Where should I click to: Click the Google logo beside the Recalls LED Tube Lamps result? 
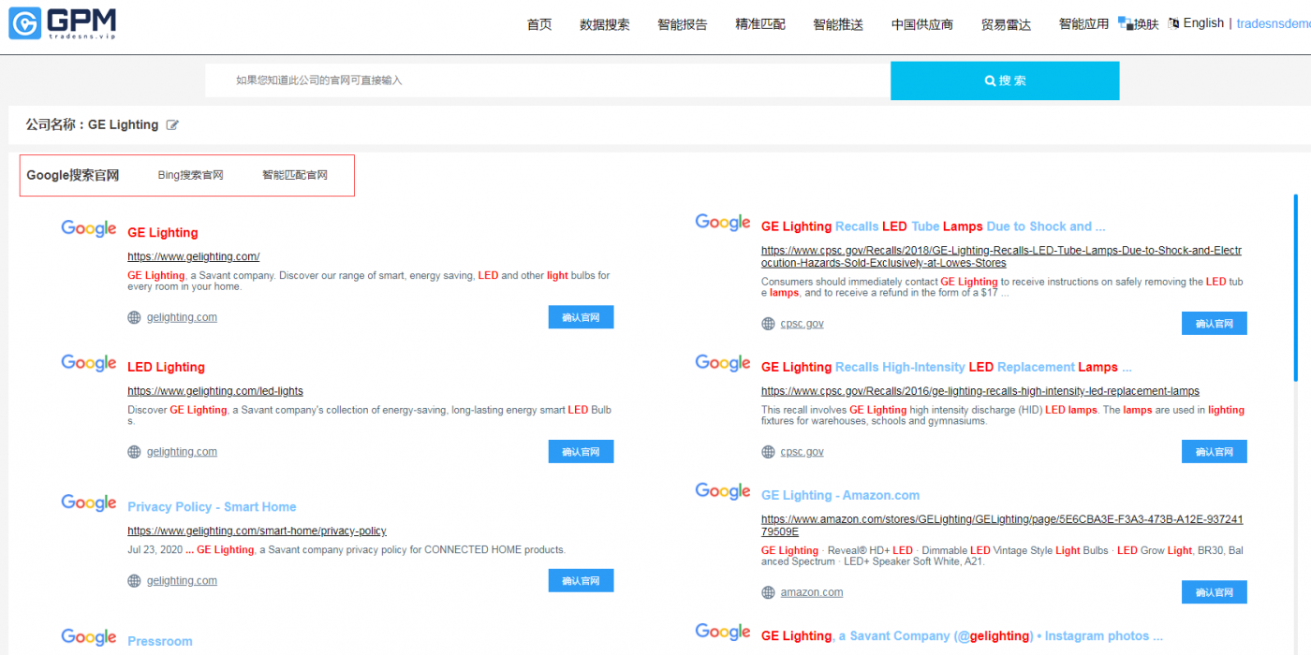click(723, 223)
